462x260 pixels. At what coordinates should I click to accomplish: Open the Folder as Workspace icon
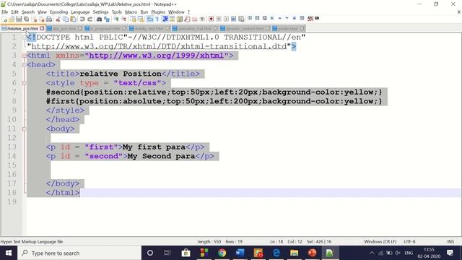click(x=194, y=19)
